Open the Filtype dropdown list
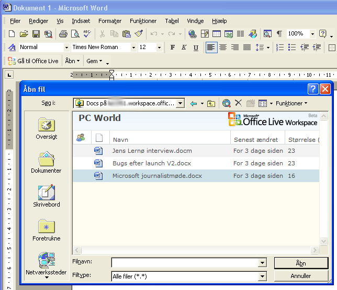 tap(263, 276)
